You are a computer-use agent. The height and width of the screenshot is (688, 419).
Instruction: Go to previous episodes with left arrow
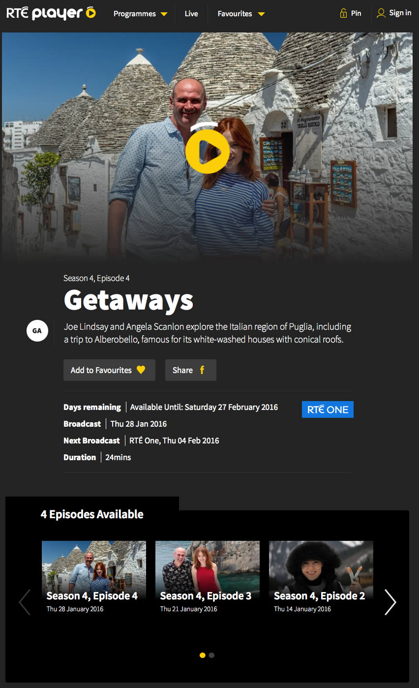[x=25, y=602]
